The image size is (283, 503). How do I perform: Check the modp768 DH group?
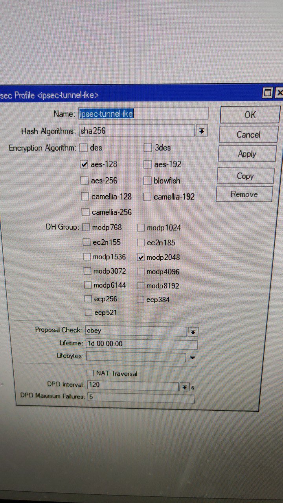tap(86, 228)
